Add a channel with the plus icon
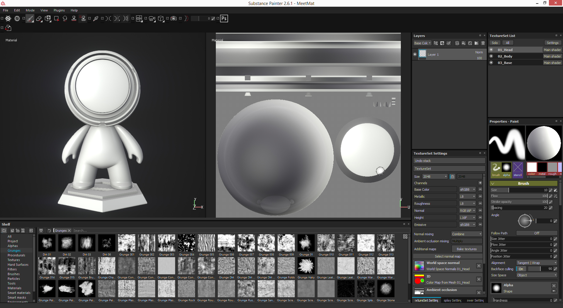 point(480,183)
